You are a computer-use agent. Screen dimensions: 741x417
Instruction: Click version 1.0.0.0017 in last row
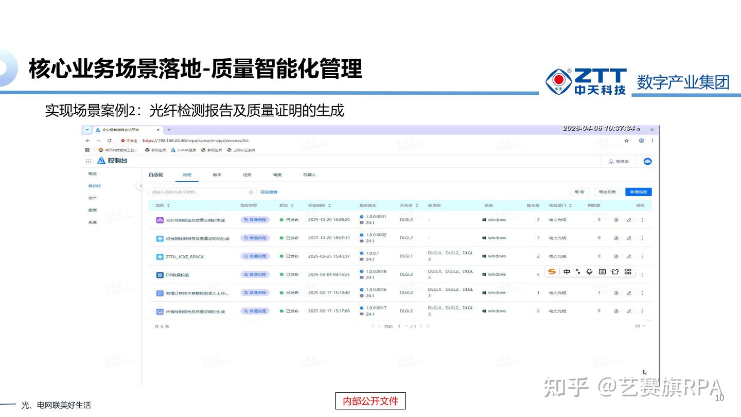pyautogui.click(x=376, y=308)
